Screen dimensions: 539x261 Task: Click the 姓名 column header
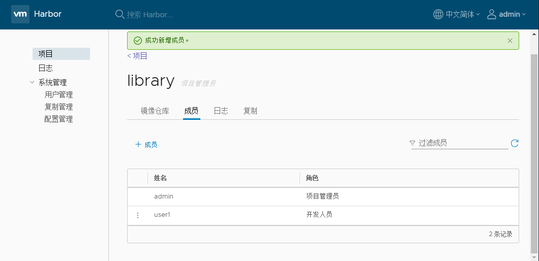[161, 178]
